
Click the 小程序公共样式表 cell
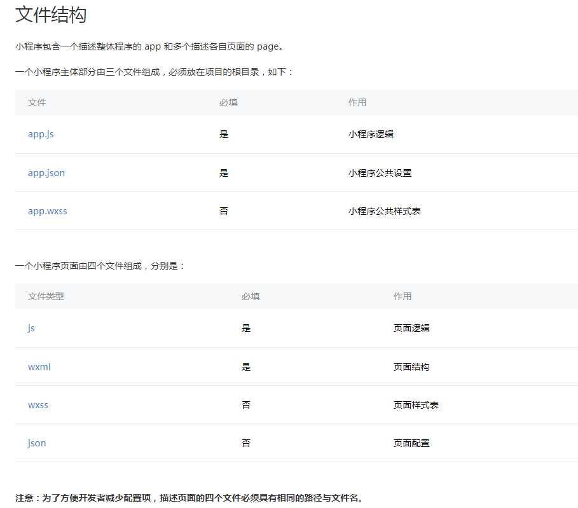coord(384,211)
